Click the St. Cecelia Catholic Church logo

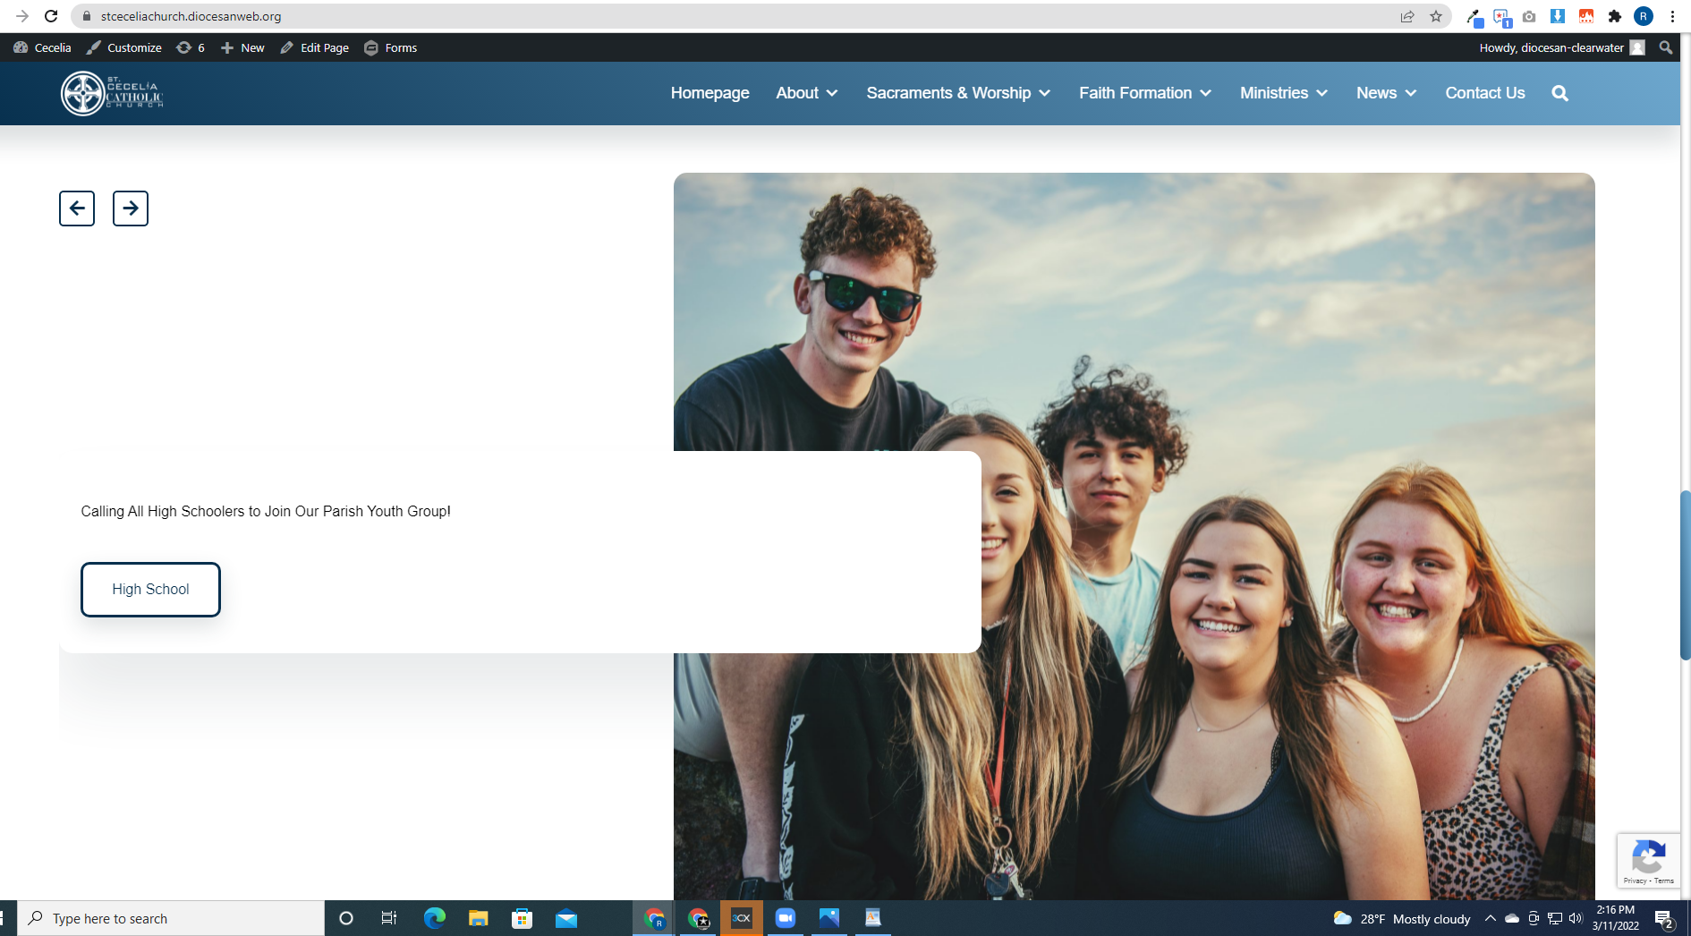112,93
